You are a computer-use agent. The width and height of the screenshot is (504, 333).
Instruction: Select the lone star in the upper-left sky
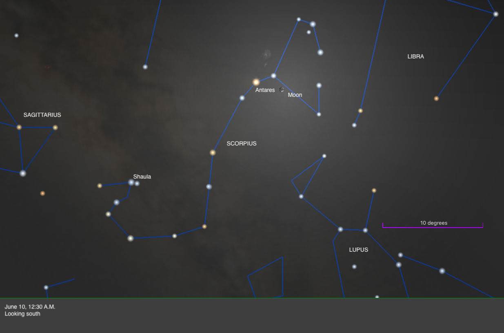(16, 35)
